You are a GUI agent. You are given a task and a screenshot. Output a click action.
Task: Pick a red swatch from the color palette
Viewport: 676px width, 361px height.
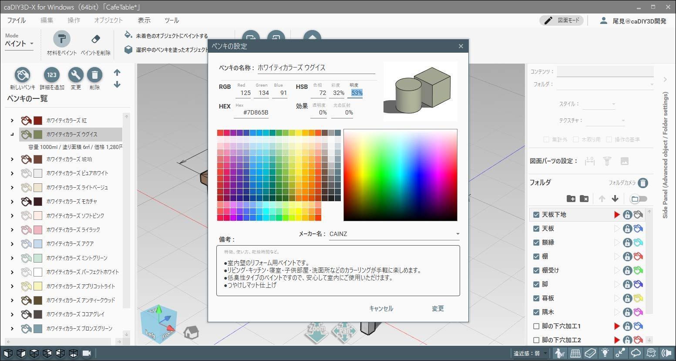pyautogui.click(x=221, y=132)
